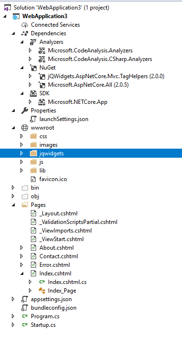The image size is (182, 344).
Task: Click the wwwroot globe icon
Action: coord(25,128)
